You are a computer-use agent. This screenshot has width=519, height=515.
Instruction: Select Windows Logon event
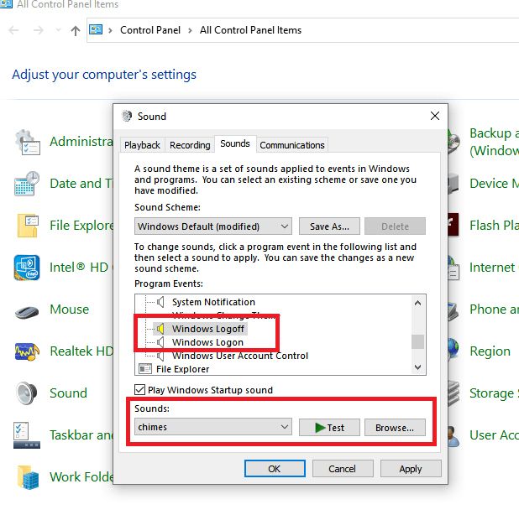[207, 342]
